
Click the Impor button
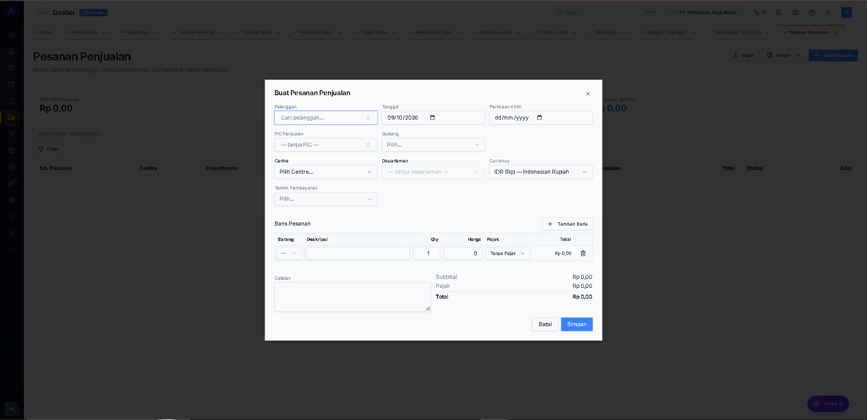point(743,55)
